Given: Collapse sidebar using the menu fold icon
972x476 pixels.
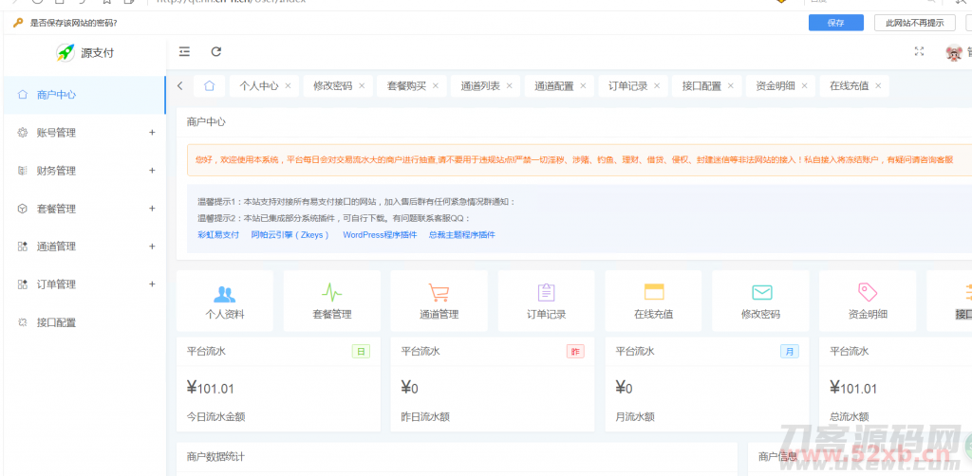Looking at the screenshot, I should click(184, 52).
